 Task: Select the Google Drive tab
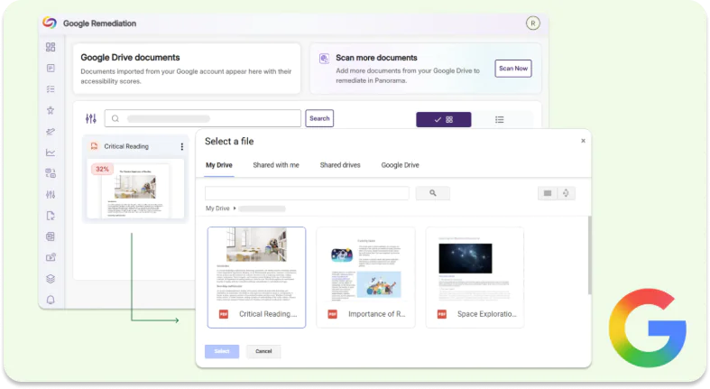coord(400,165)
